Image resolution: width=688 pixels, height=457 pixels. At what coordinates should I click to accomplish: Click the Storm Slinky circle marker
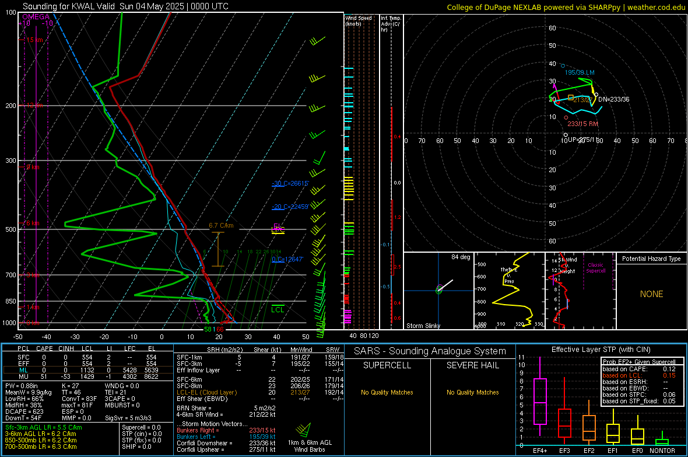point(439,289)
